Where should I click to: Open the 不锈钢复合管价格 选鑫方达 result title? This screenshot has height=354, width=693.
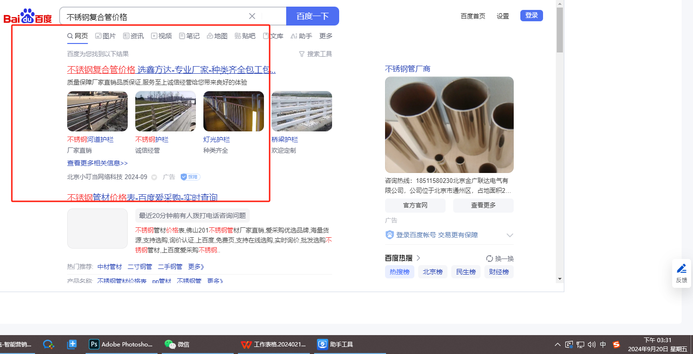tap(171, 70)
